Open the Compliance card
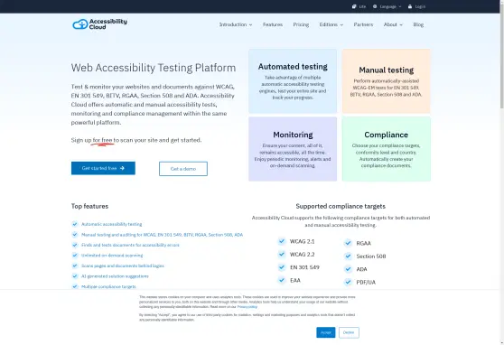Screen dimensions: 504x345 coord(386,149)
